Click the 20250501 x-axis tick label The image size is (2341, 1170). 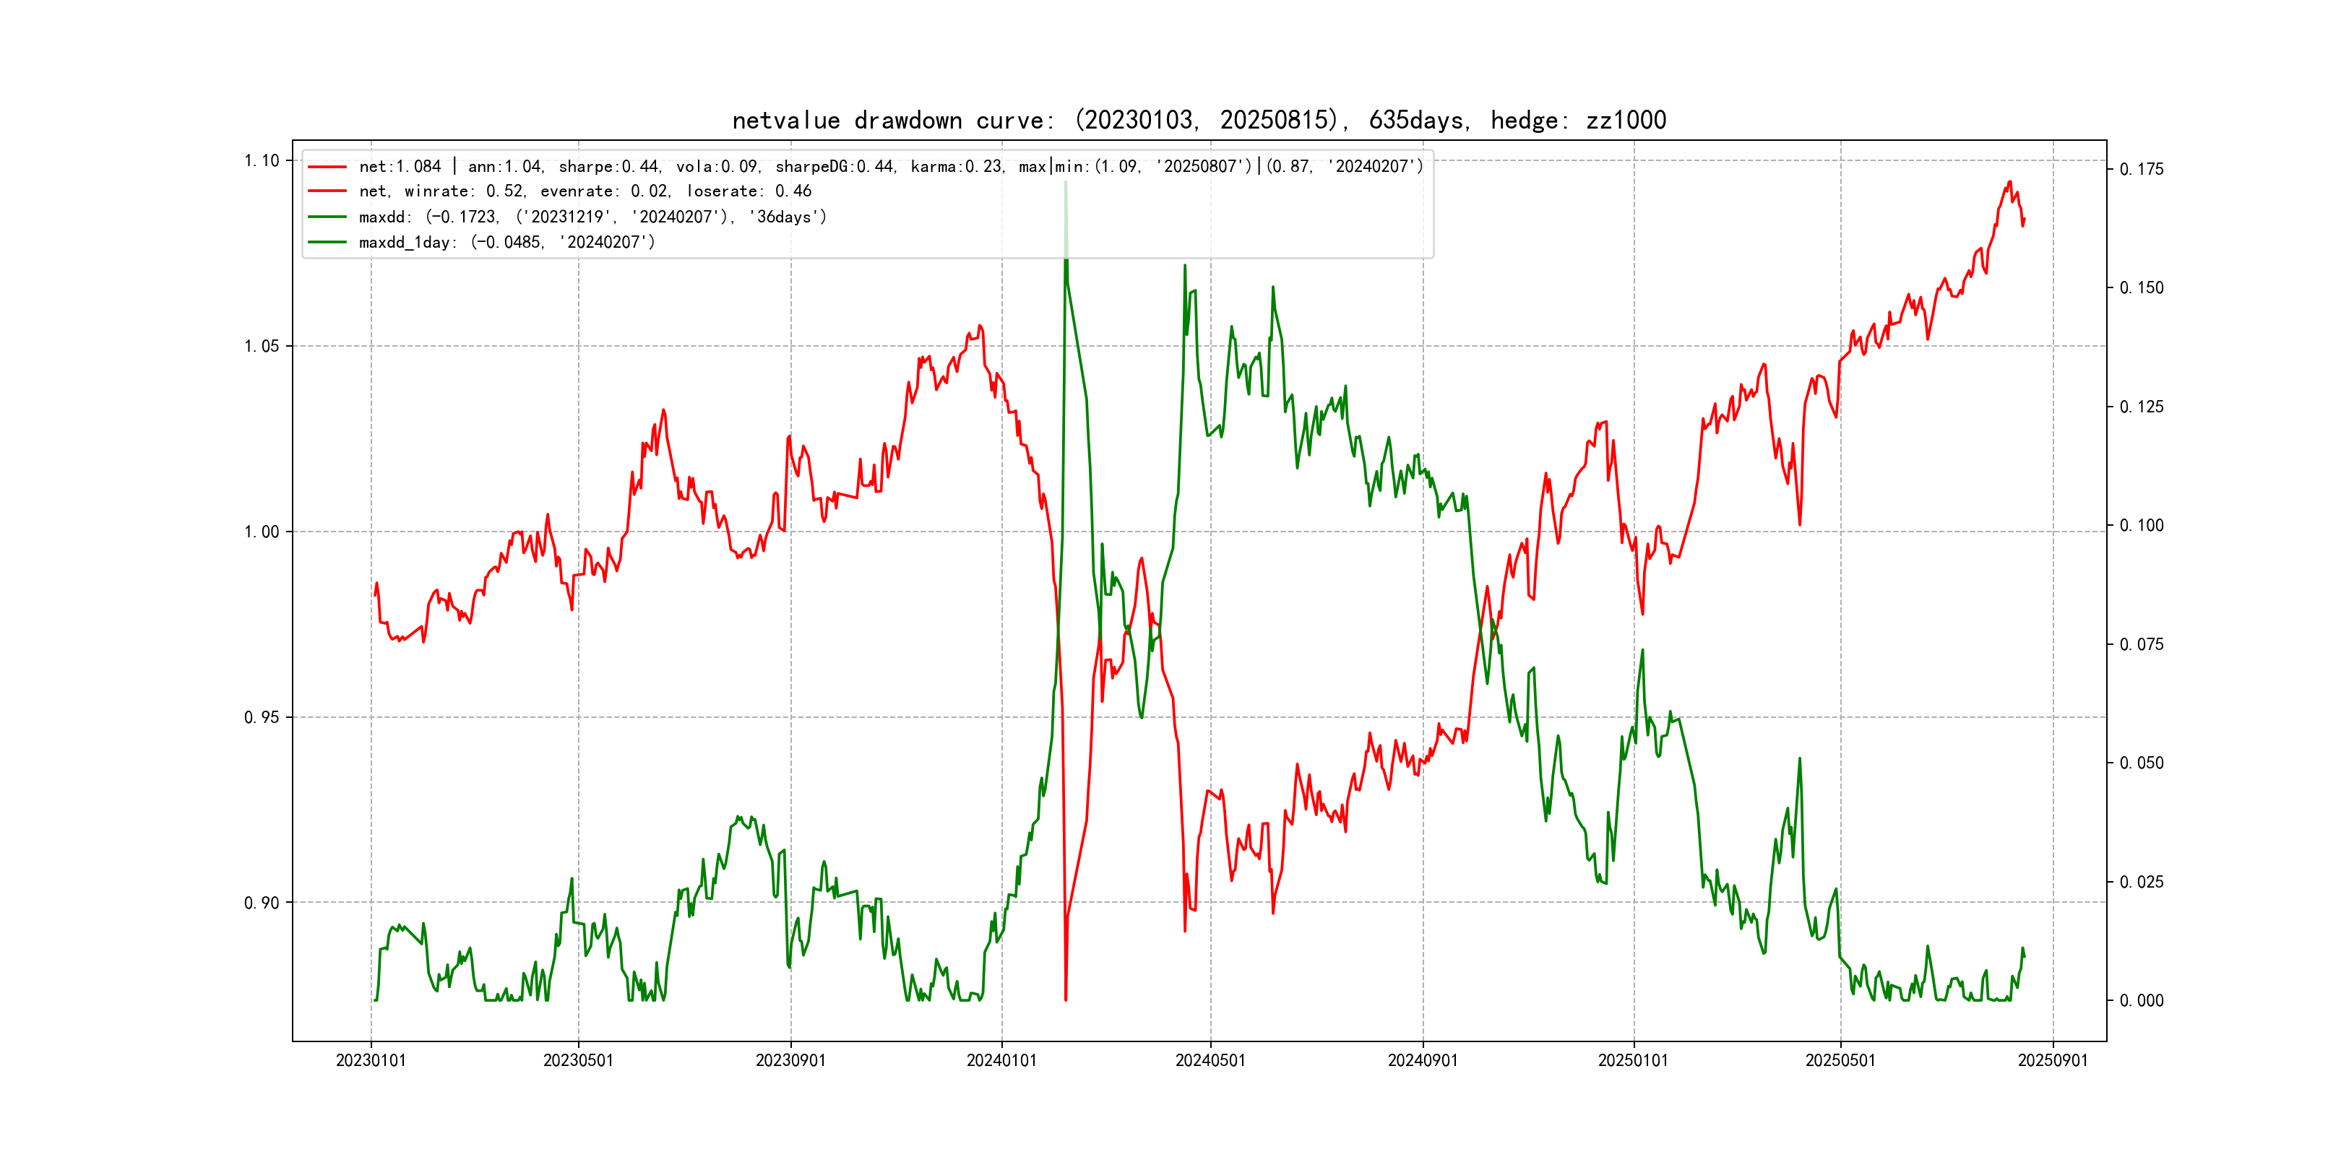(x=1840, y=1061)
